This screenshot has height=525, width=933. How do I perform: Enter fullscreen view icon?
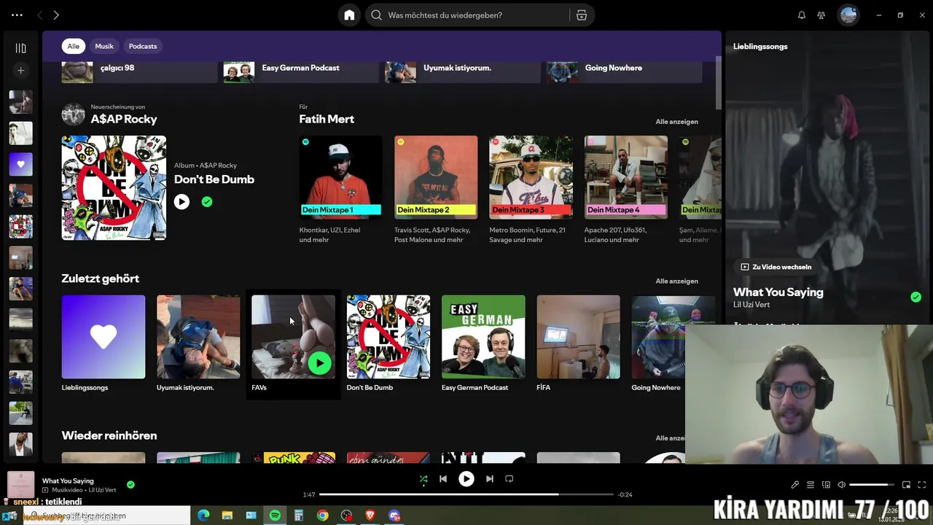coord(921,485)
